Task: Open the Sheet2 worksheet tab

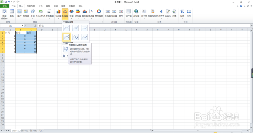Action: coord(24,130)
